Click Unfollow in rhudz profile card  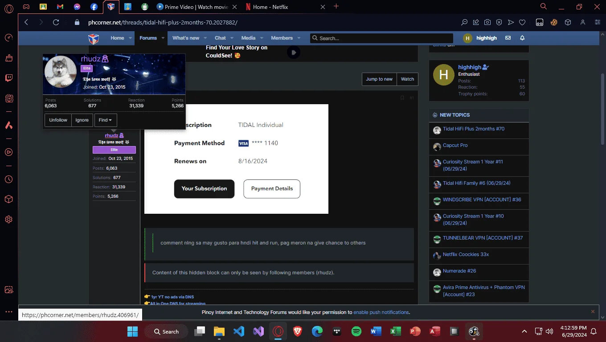58,120
